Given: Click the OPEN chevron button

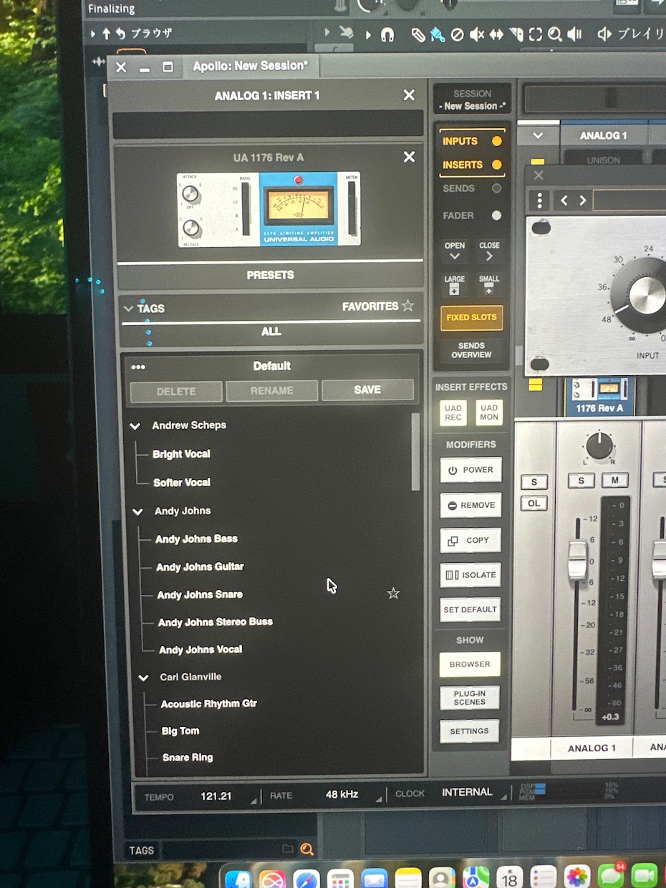Looking at the screenshot, I should (454, 251).
